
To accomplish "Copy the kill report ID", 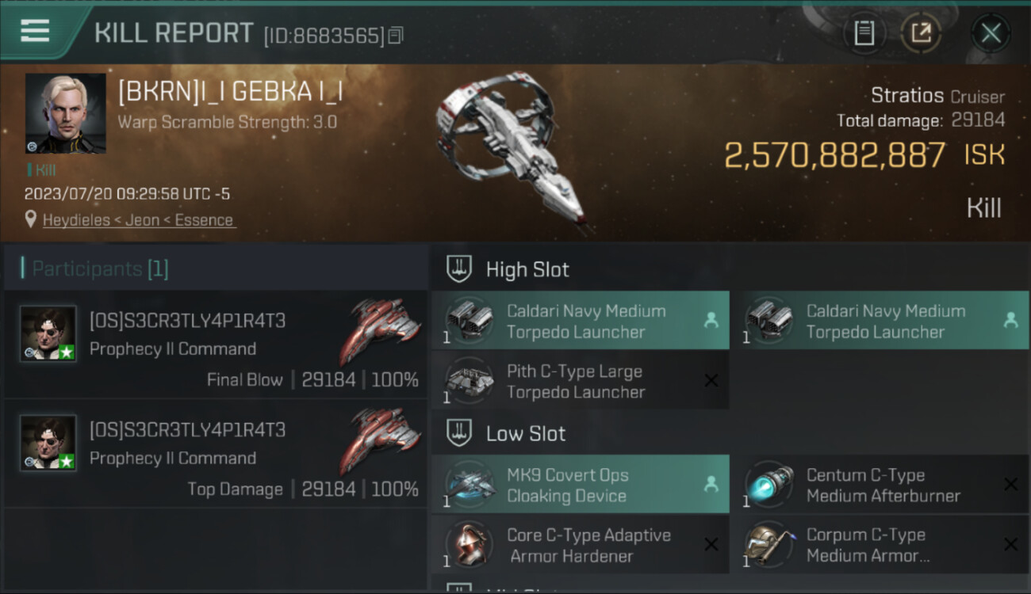I will (x=396, y=35).
